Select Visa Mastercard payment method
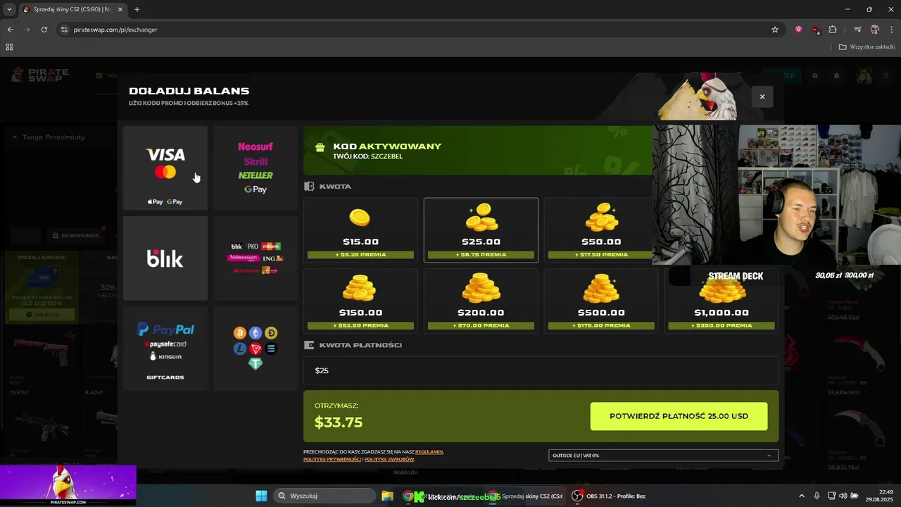Screen dimensions: 901x507 [x=165, y=168]
